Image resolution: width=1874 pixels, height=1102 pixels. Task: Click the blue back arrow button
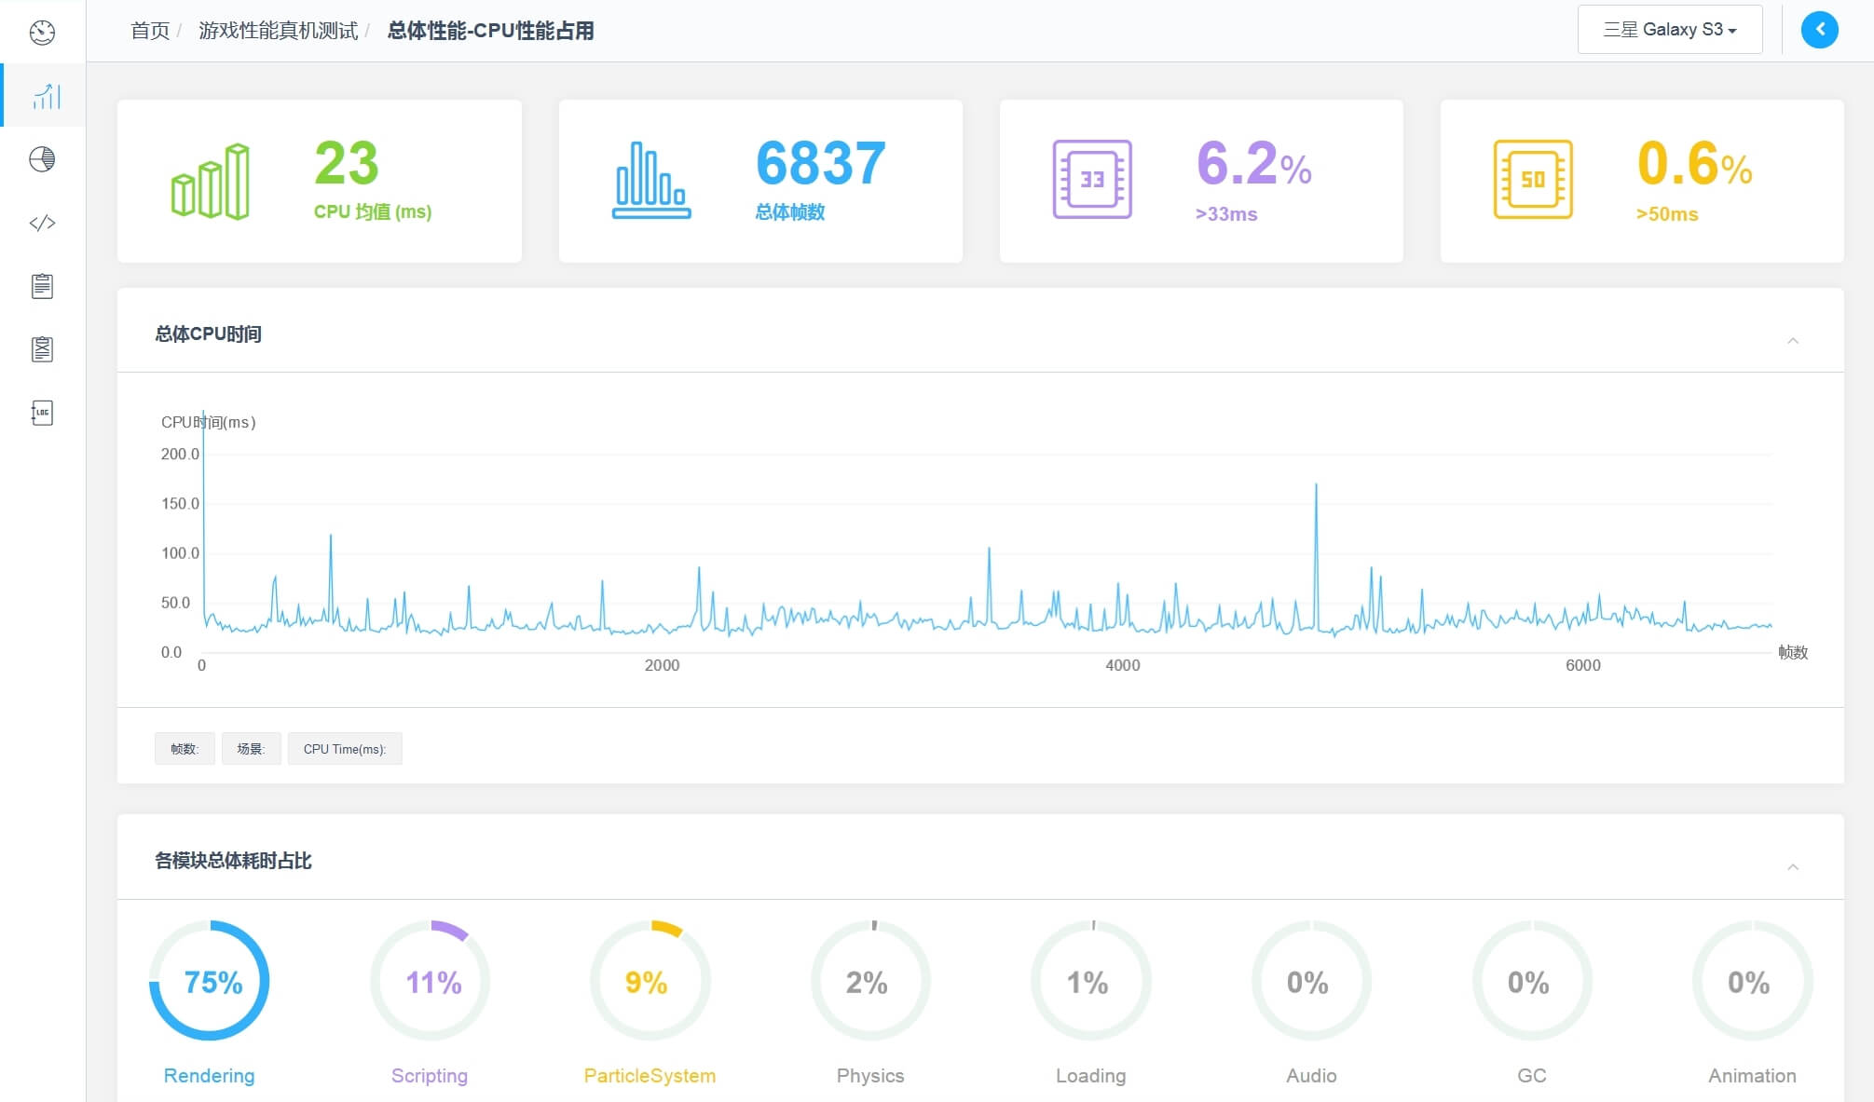point(1818,30)
